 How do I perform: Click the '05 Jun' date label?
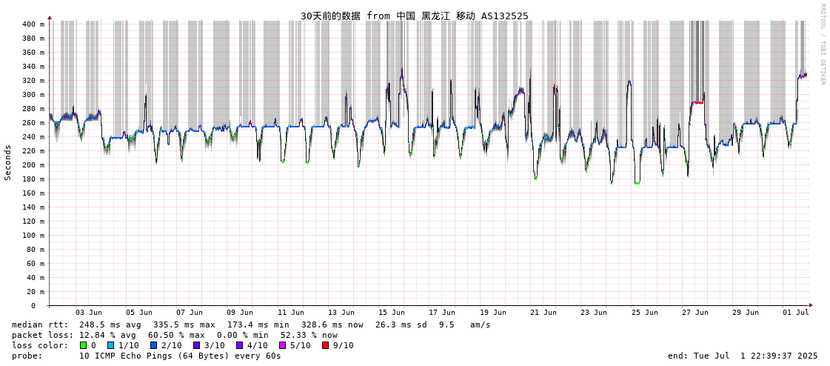click(138, 313)
